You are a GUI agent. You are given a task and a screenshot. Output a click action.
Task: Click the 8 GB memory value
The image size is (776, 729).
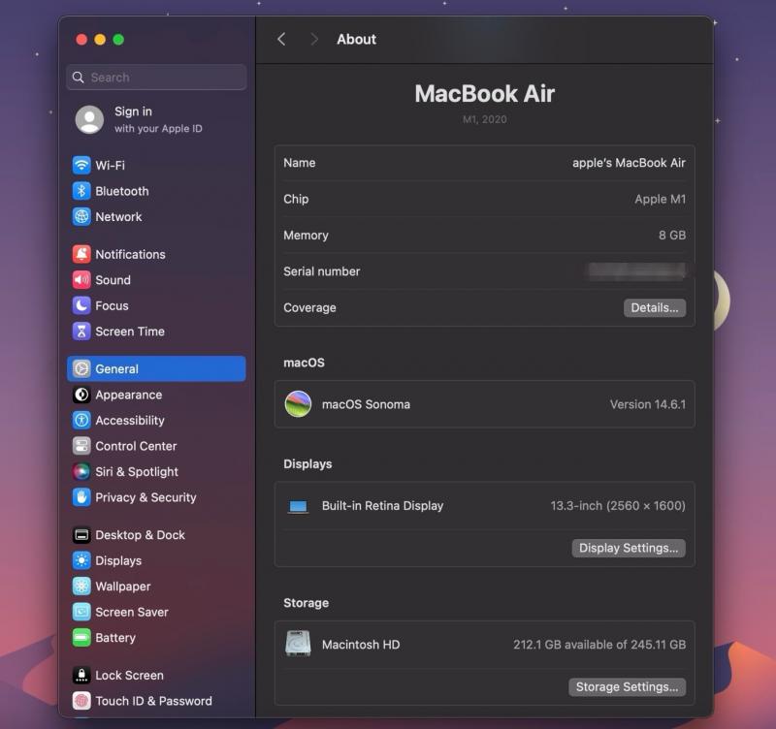[x=672, y=236]
